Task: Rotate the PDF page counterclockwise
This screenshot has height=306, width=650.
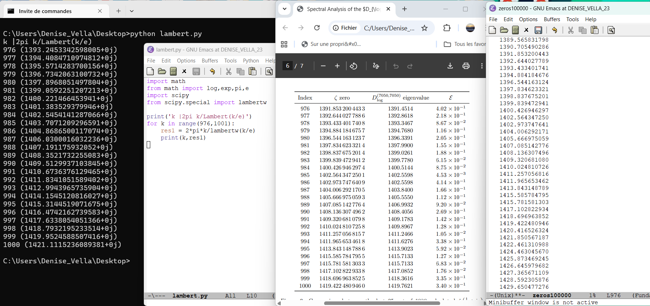Action: [x=353, y=66]
